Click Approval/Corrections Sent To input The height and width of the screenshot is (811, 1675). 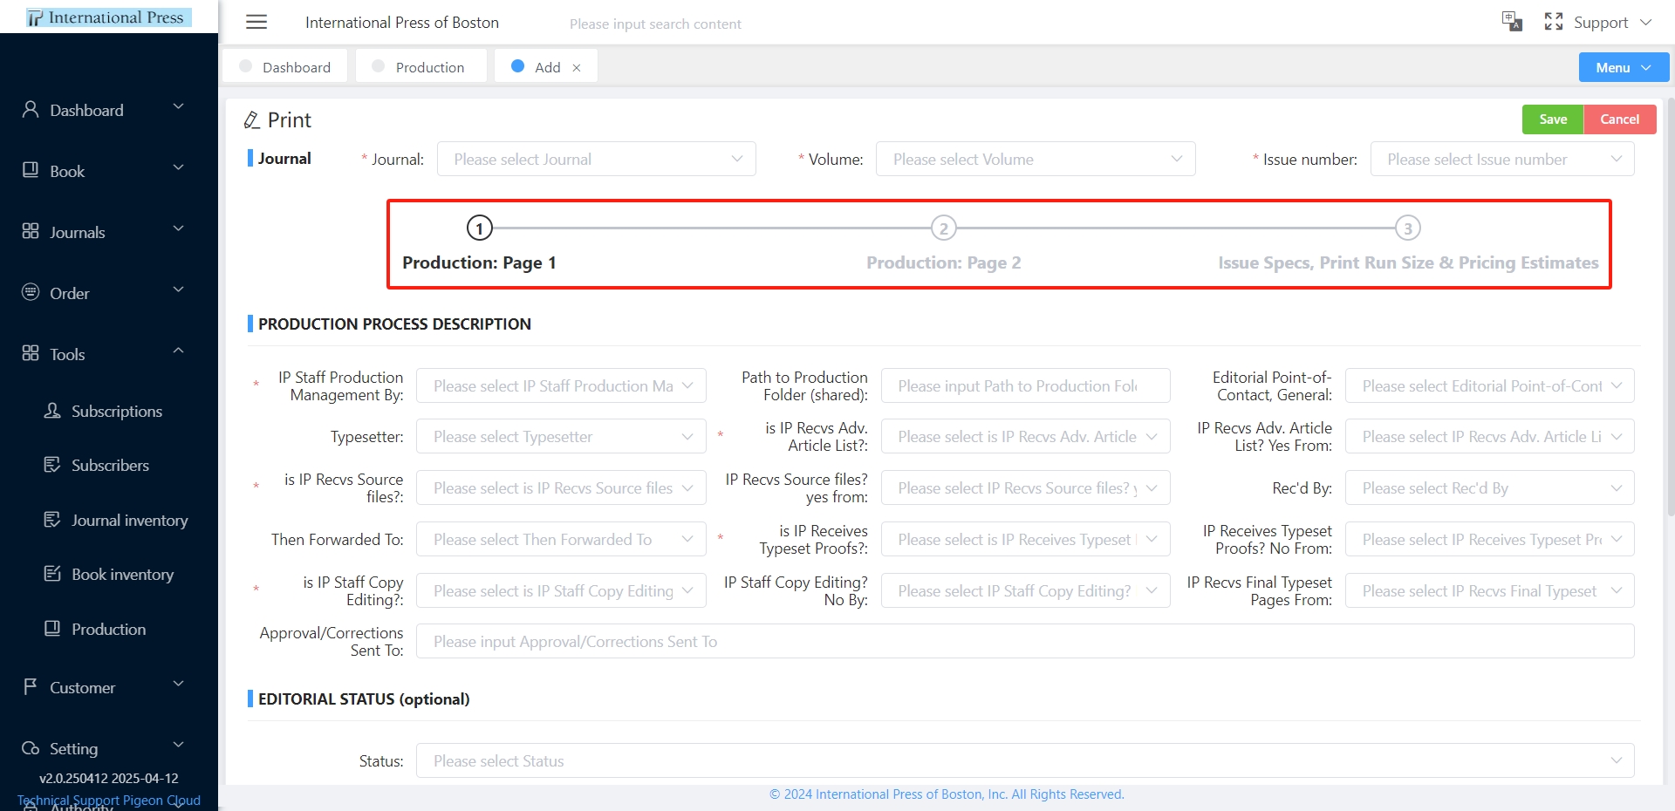click(x=1025, y=641)
